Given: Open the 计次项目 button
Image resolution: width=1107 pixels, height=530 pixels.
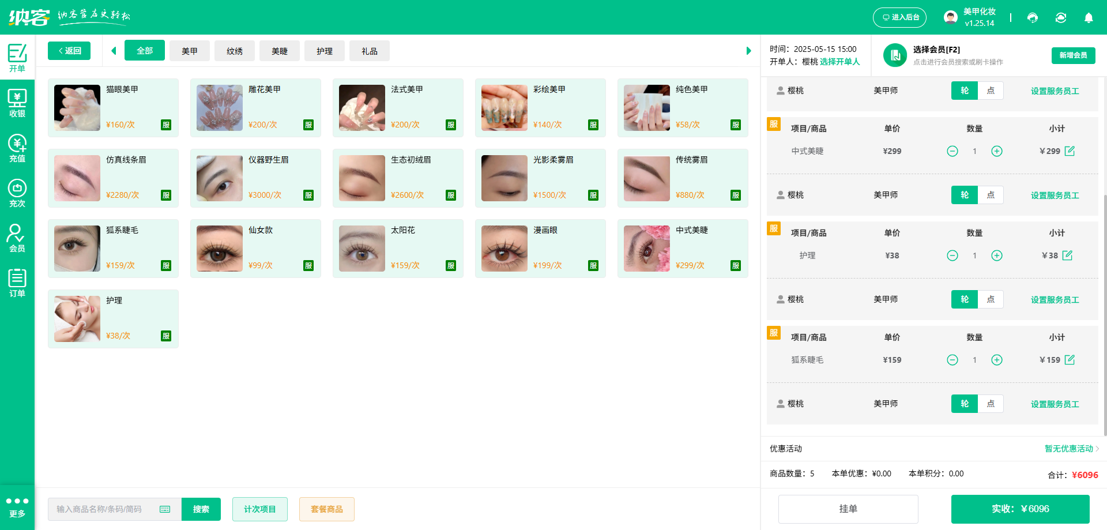Looking at the screenshot, I should 260,509.
